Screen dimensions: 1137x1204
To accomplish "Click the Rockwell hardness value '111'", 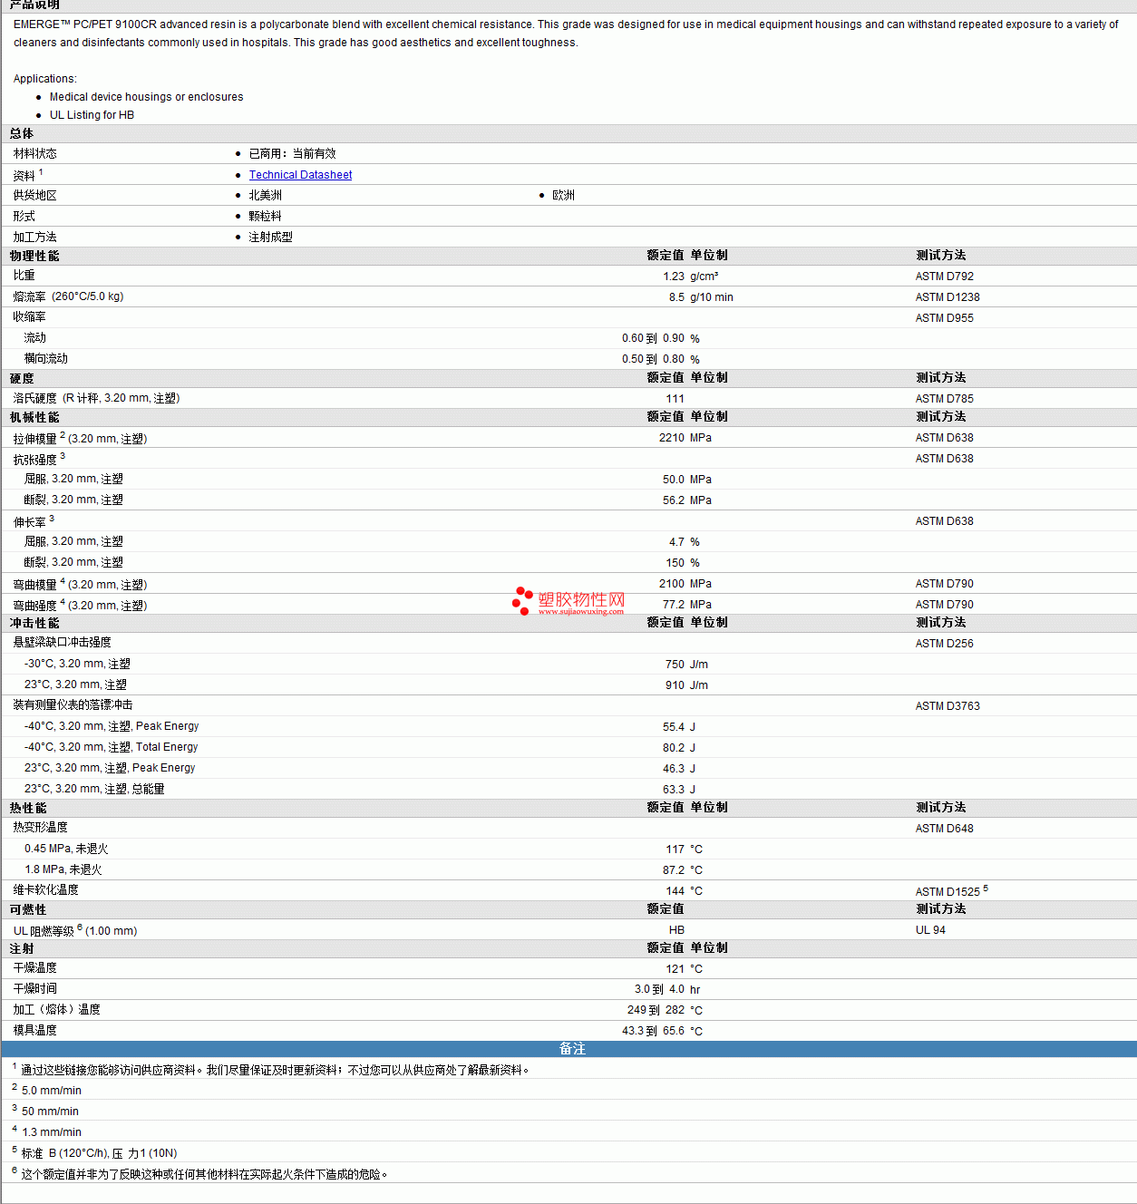I will (x=675, y=399).
